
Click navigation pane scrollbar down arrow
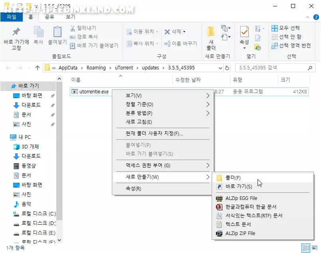(59, 240)
